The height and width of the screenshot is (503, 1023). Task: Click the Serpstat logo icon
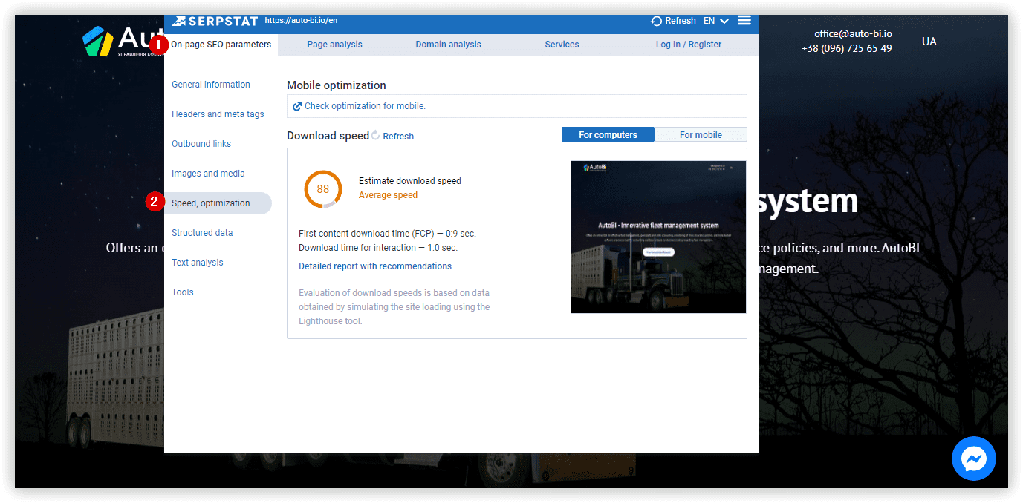178,20
